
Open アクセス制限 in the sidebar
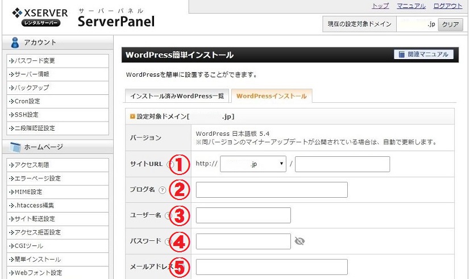57,165
